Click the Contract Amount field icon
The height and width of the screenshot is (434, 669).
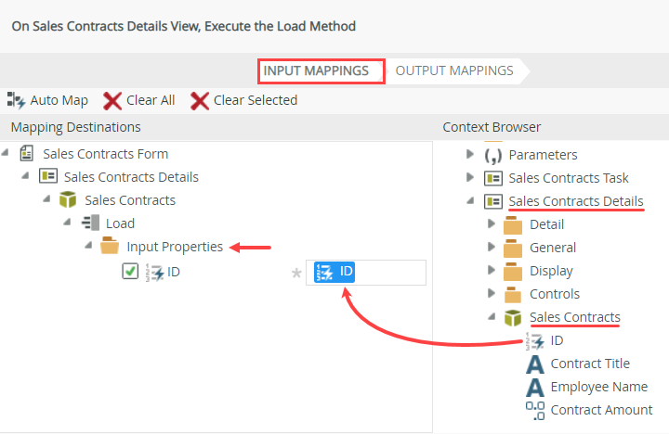coord(535,410)
